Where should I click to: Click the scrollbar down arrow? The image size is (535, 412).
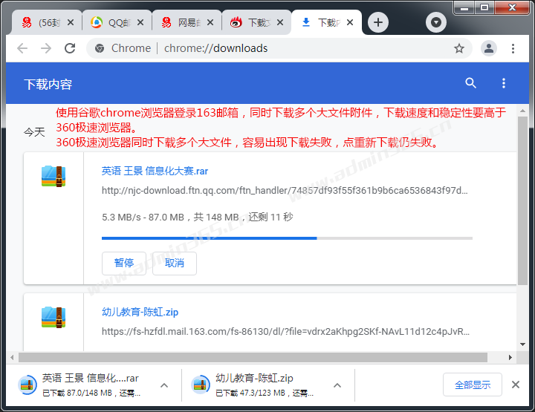pyautogui.click(x=522, y=344)
